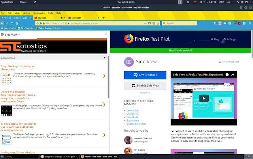This screenshot has height=159, width=253.
Task: Open Test Pilot Settings gear
Action: 229,39
